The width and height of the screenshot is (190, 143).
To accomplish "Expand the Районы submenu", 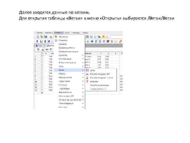I will (69, 74).
